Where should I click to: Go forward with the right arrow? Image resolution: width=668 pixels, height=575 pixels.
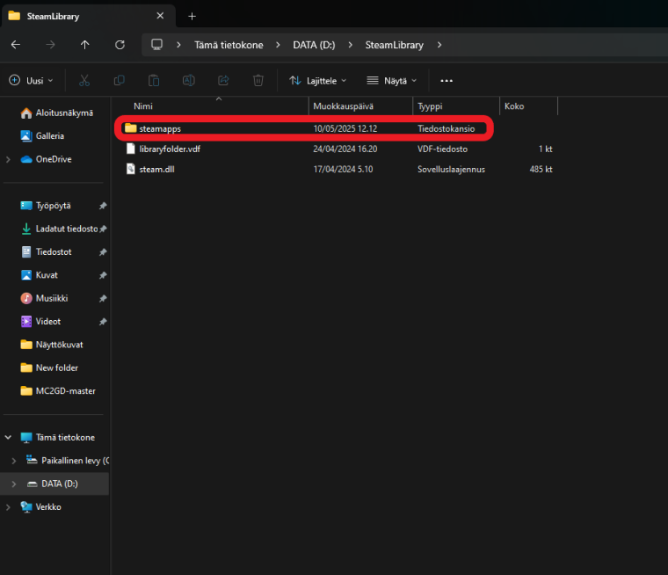50,45
